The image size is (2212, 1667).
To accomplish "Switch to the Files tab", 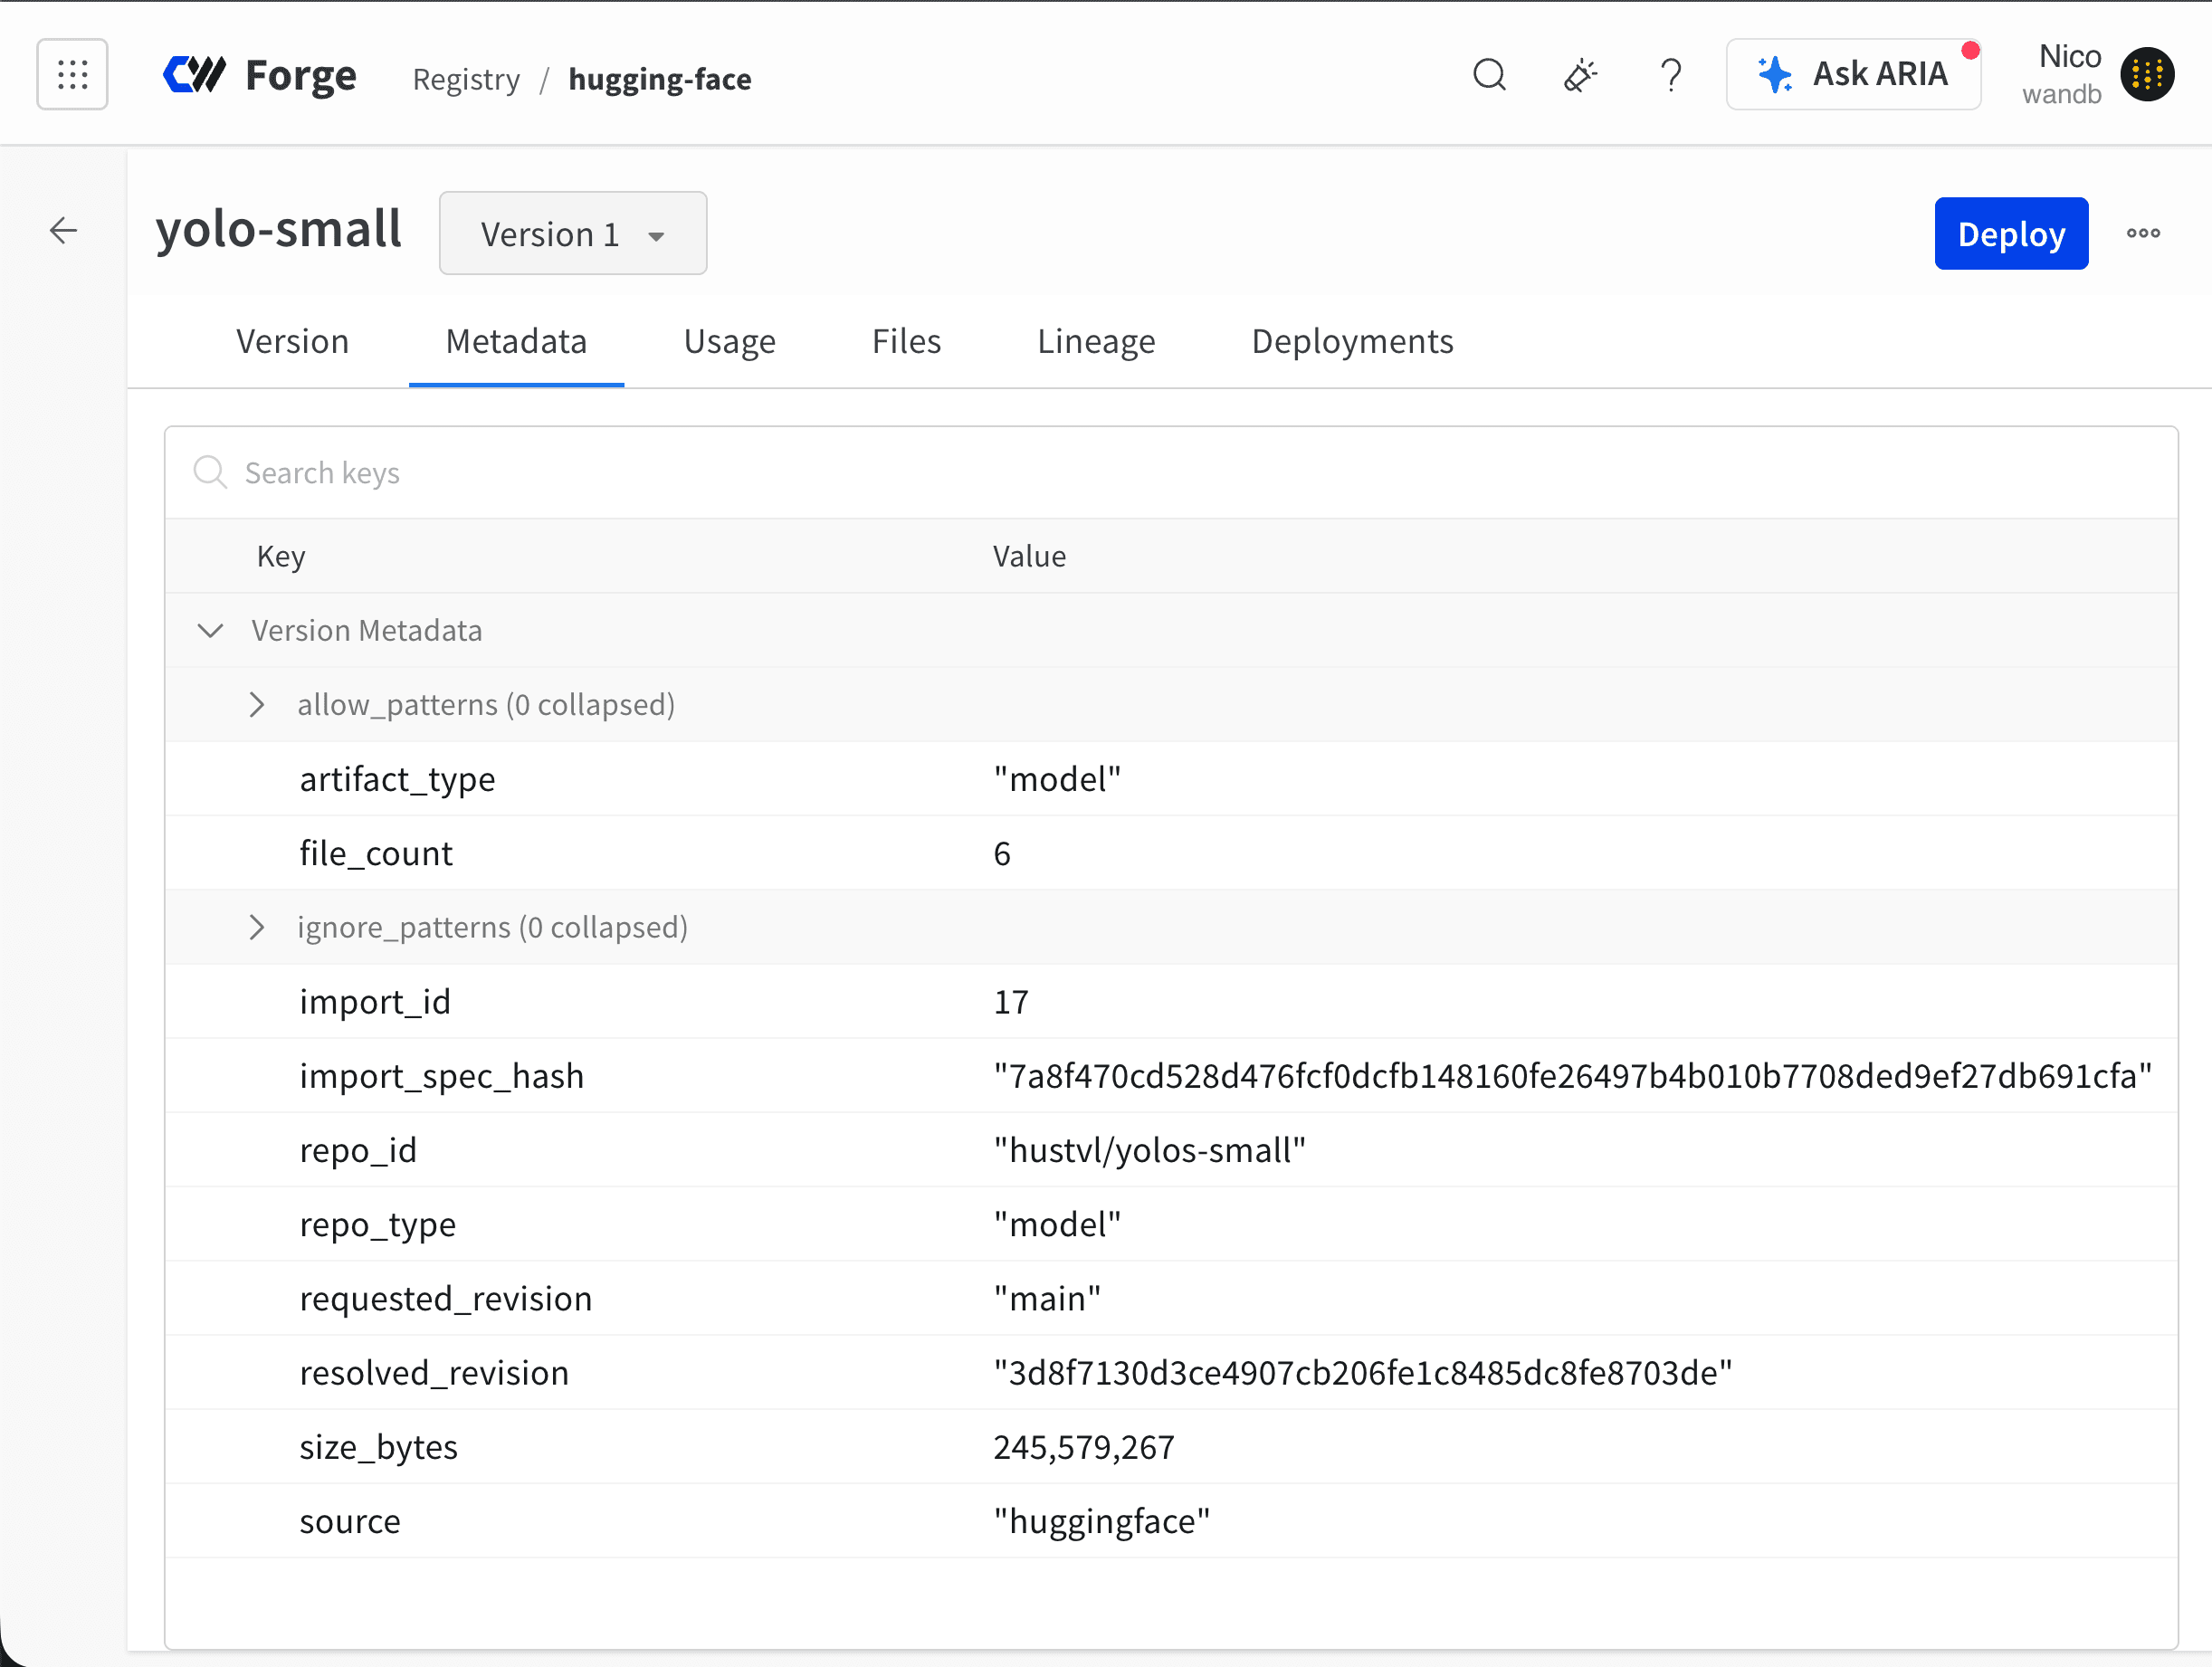I will tap(906, 341).
